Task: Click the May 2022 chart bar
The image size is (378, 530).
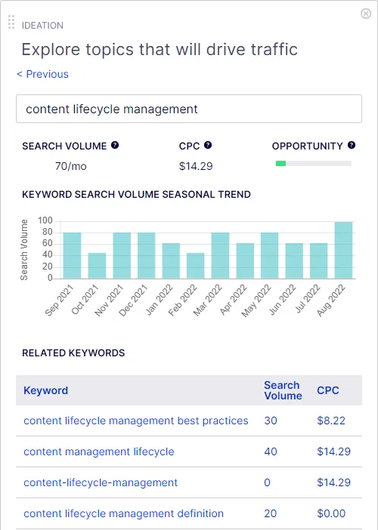Action: [269, 255]
